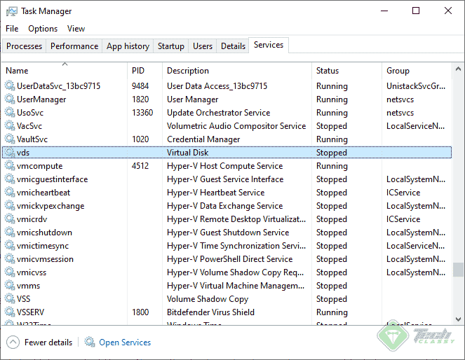This screenshot has width=465, height=360.
Task: Select the Services tab
Action: pos(269,45)
